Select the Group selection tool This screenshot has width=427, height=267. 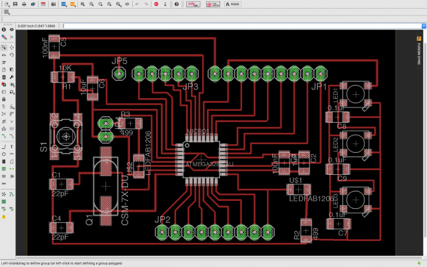click(x=4, y=47)
